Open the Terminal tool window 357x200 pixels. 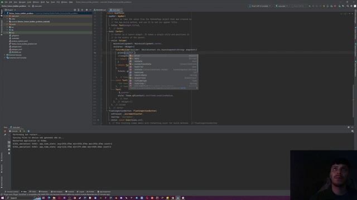(x=70, y=192)
